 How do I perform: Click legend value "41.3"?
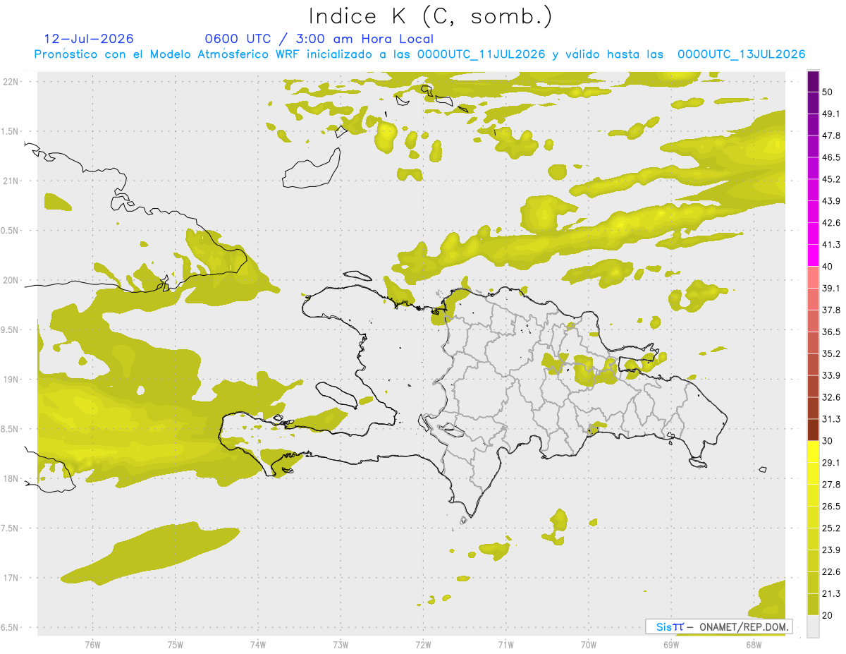click(x=831, y=245)
